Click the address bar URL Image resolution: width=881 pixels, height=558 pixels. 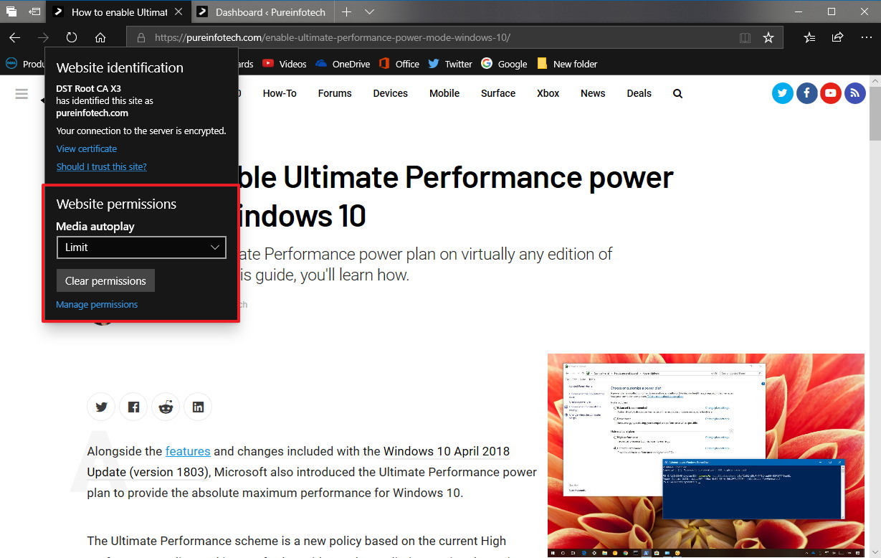pos(333,37)
